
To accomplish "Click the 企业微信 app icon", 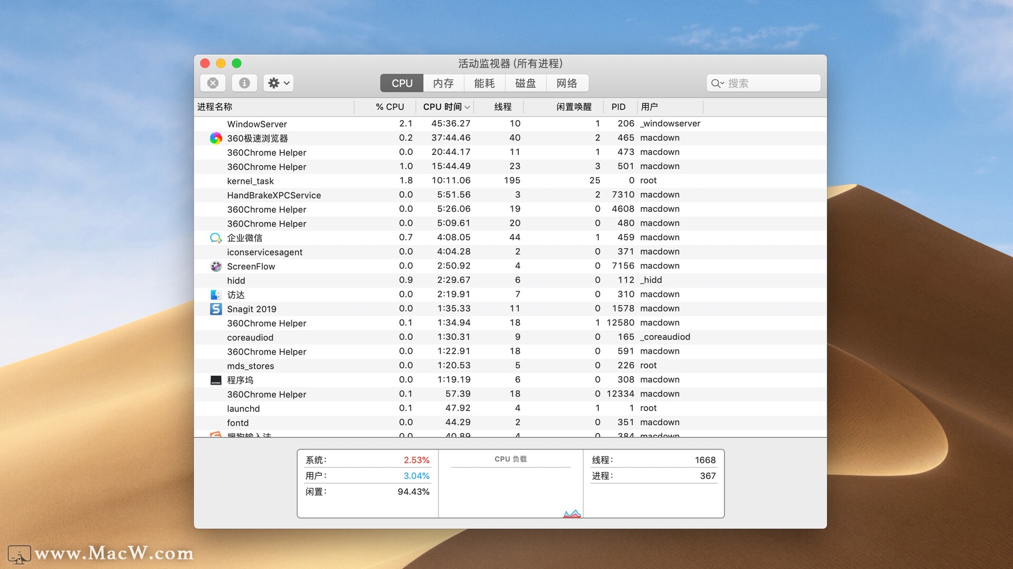I will pos(216,238).
